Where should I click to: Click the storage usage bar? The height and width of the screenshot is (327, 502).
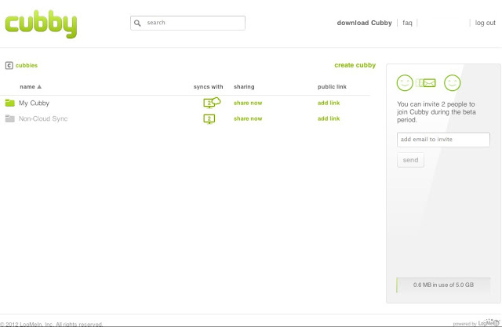pyautogui.click(x=443, y=285)
